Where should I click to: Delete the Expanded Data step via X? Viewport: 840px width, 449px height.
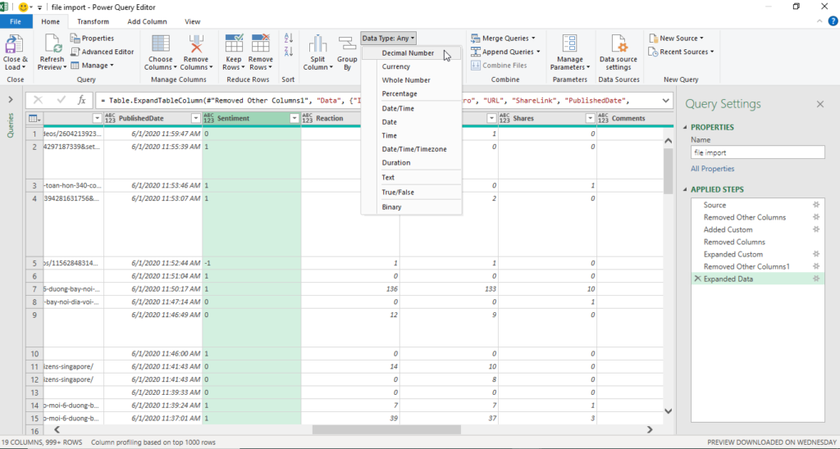(697, 279)
